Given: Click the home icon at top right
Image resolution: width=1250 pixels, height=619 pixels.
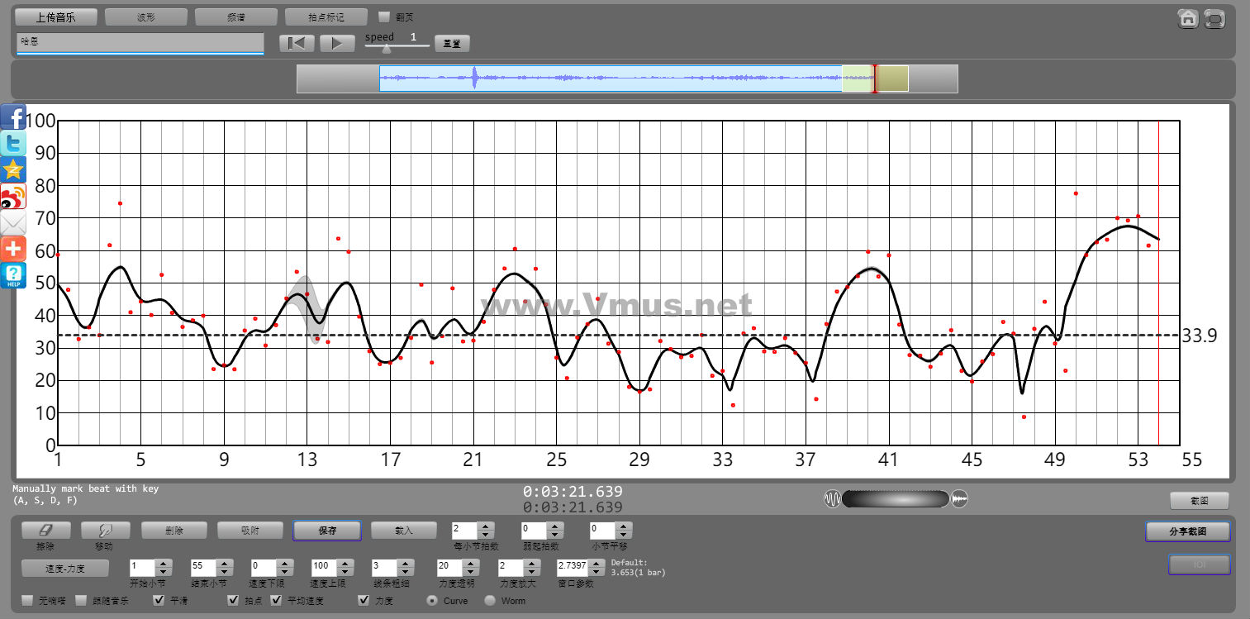Looking at the screenshot, I should coord(1188,18).
